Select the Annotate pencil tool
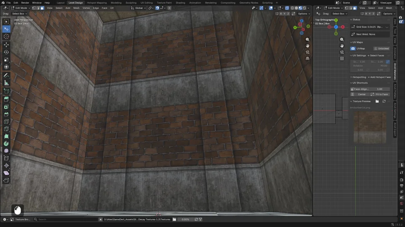The width and height of the screenshot is (405, 227). [x=6, y=75]
